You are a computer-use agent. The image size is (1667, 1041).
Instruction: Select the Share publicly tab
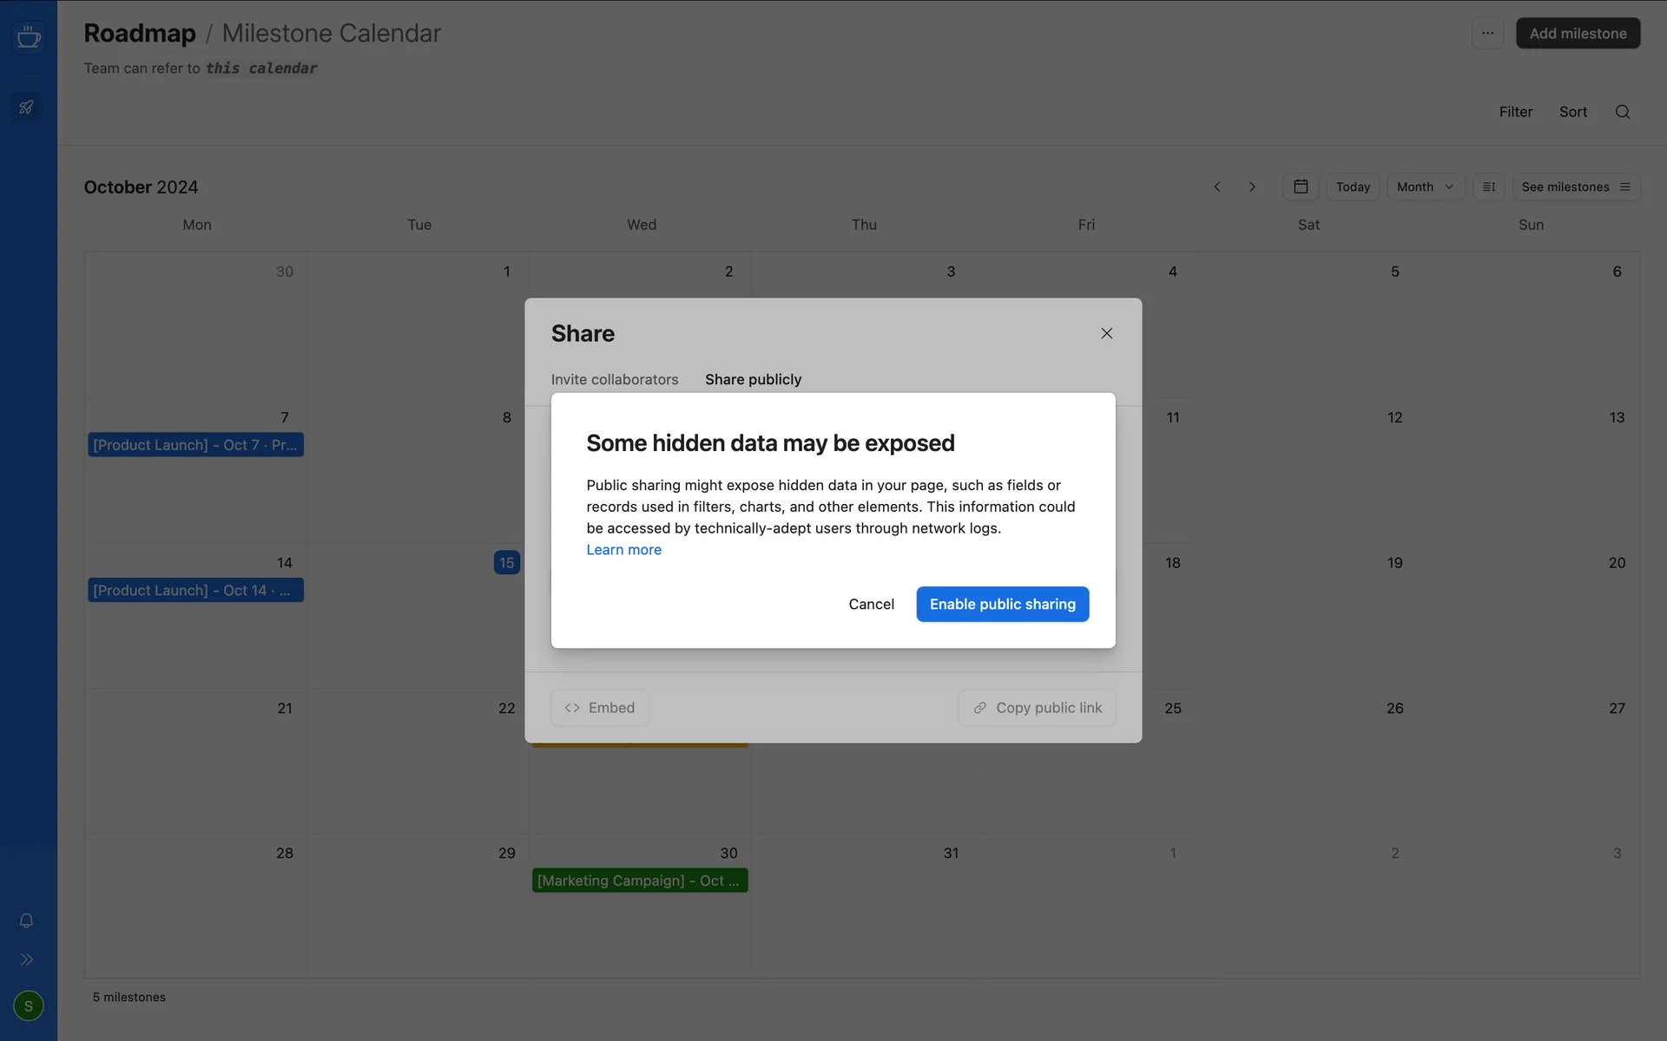coord(753,379)
